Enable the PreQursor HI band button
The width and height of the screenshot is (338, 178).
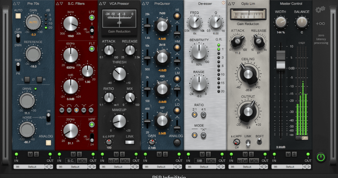click(177, 16)
